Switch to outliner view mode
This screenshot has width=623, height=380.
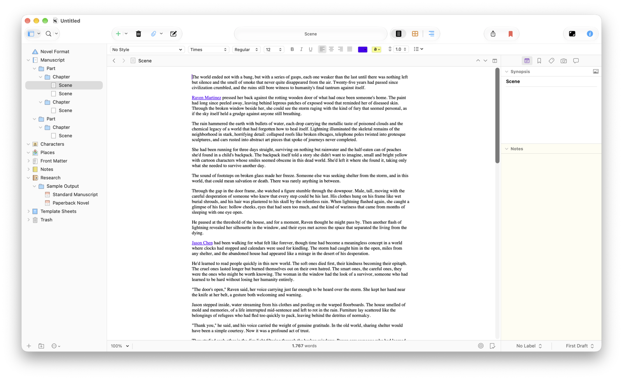click(x=431, y=34)
